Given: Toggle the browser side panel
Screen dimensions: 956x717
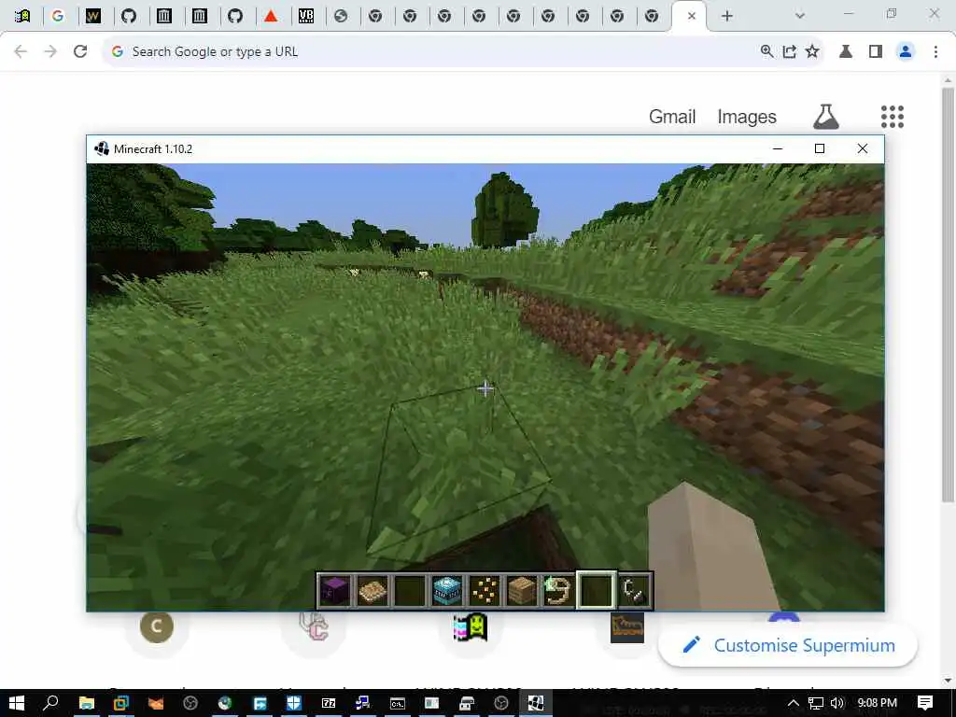Looking at the screenshot, I should (x=876, y=51).
